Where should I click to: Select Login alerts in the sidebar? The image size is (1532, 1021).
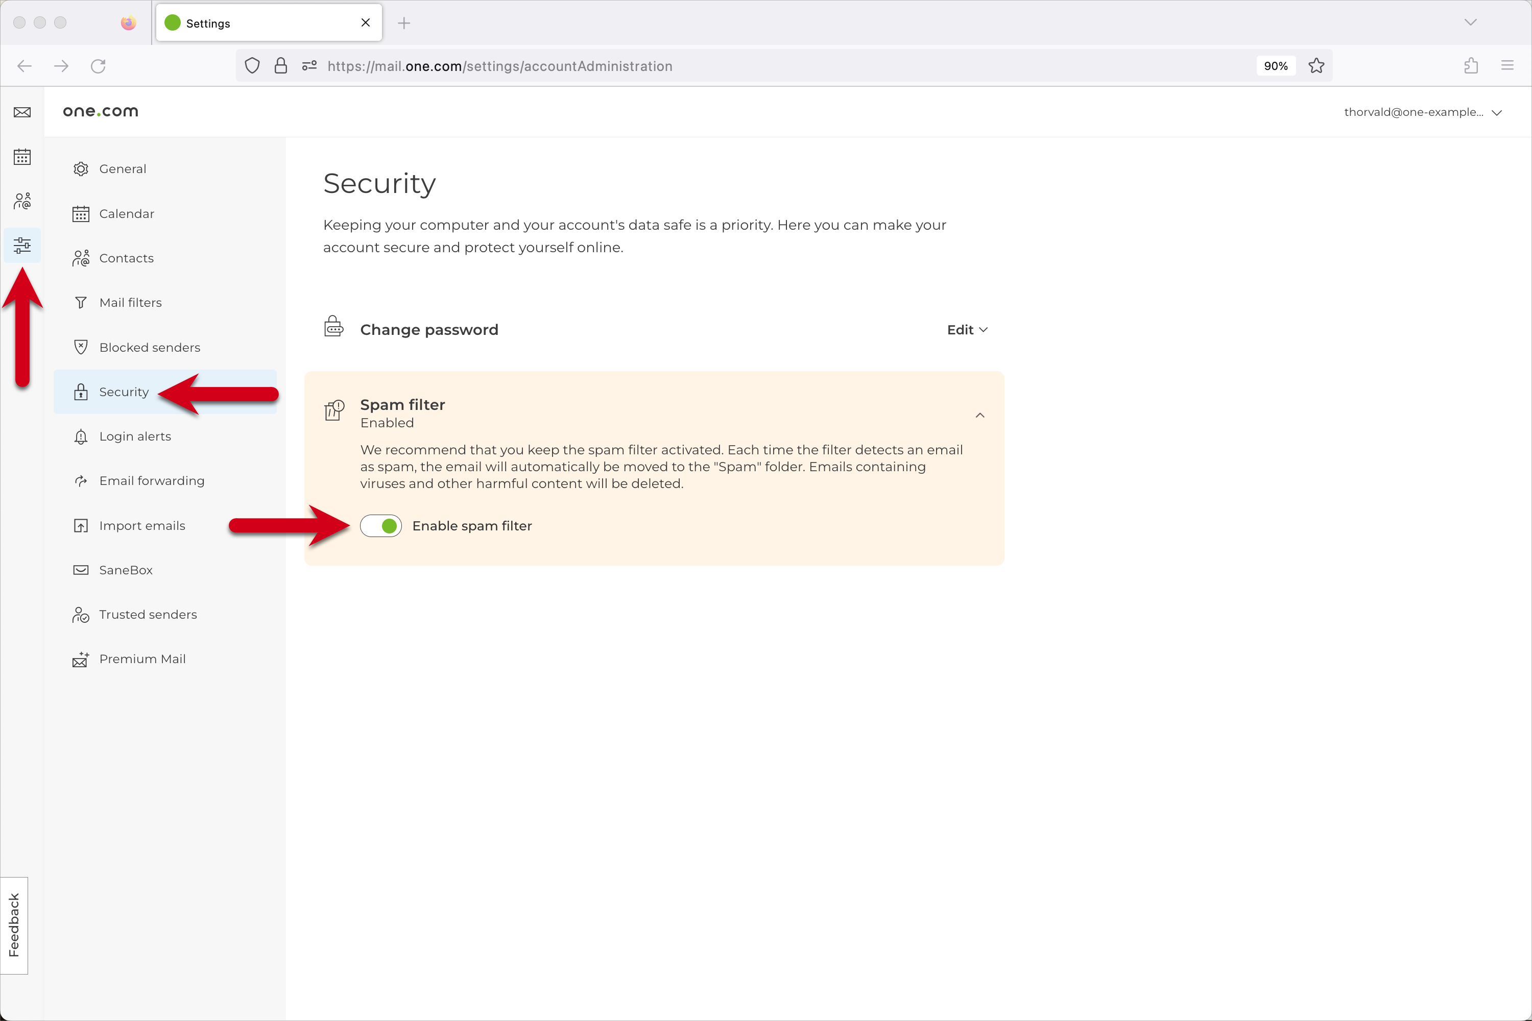click(x=135, y=436)
